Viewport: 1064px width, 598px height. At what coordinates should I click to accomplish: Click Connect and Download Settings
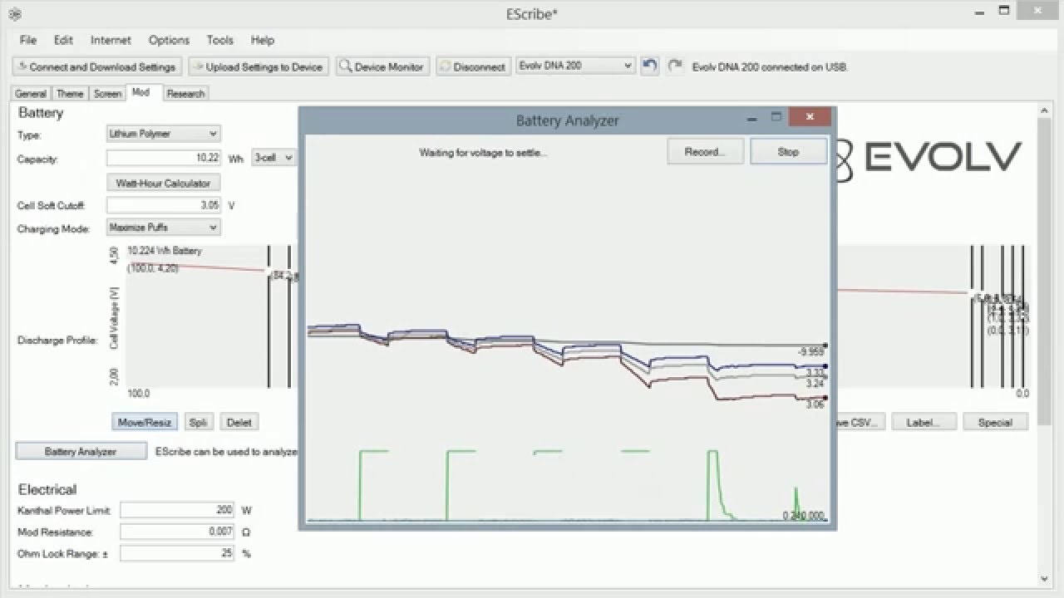96,66
